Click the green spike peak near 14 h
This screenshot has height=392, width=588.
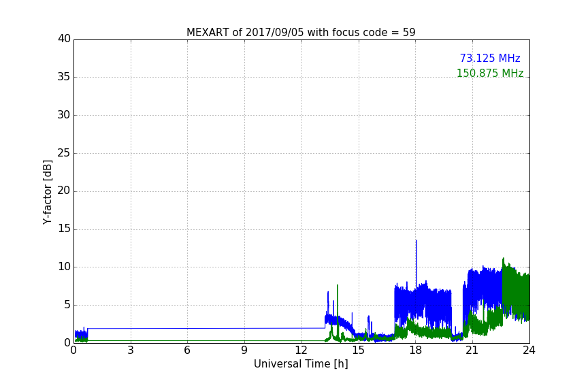click(x=338, y=285)
